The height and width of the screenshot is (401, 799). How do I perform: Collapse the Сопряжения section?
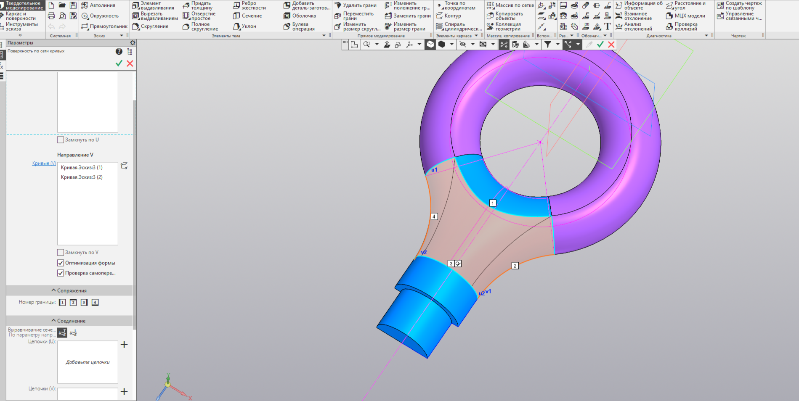[x=69, y=290]
